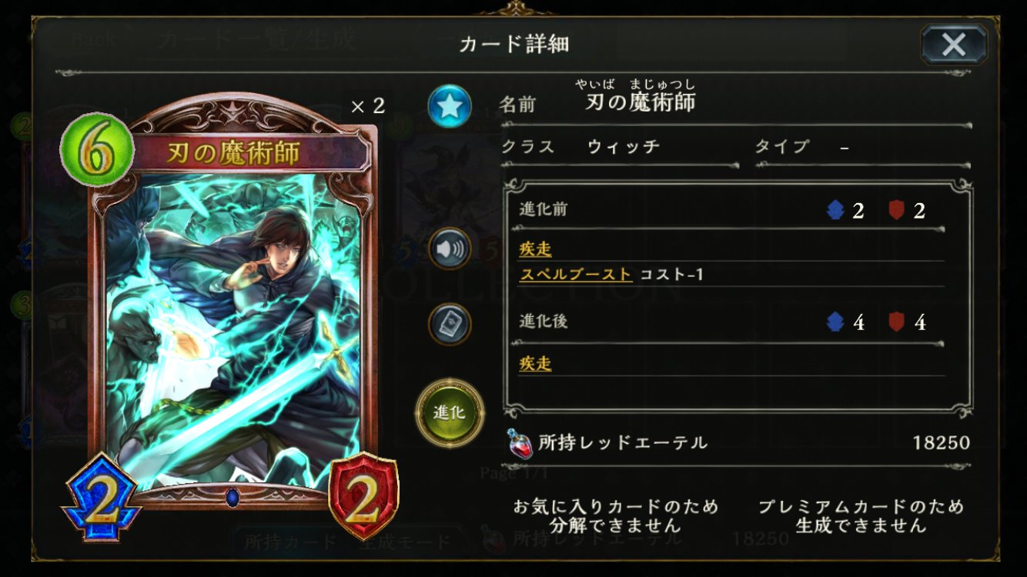Viewport: 1027px width, 577px height.
Task: Click the round 進化 evolve button
Action: point(450,412)
